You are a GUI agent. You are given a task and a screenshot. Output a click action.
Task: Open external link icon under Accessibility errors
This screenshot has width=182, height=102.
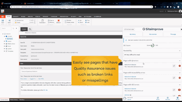coord(174,78)
